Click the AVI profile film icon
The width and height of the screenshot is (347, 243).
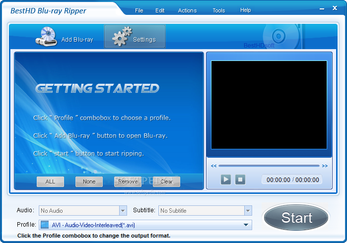click(45, 225)
